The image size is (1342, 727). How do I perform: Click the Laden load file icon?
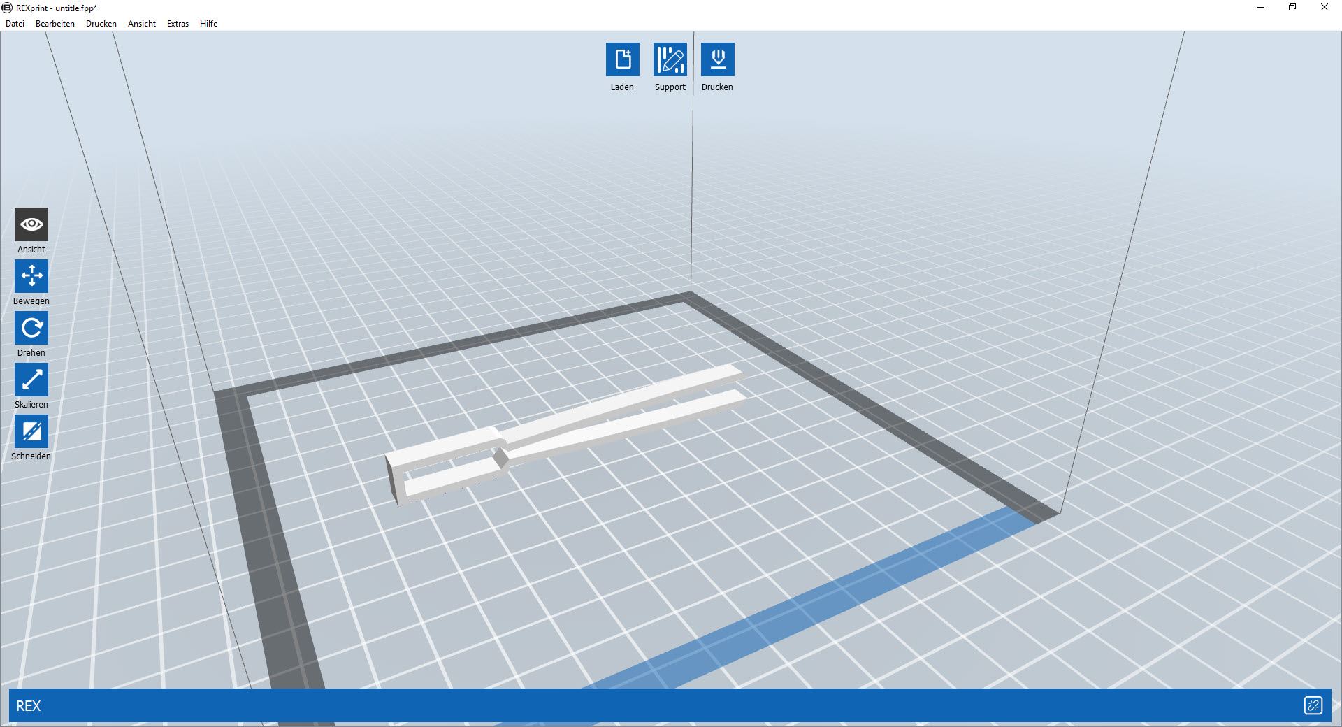[622, 59]
